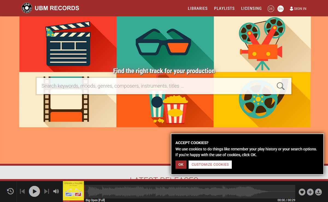328x202 pixels.
Task: Download the current track
Action: point(318,192)
